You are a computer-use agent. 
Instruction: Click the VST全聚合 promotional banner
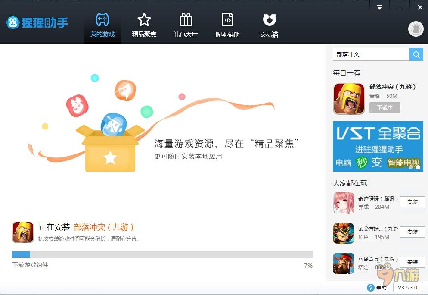tap(378, 146)
